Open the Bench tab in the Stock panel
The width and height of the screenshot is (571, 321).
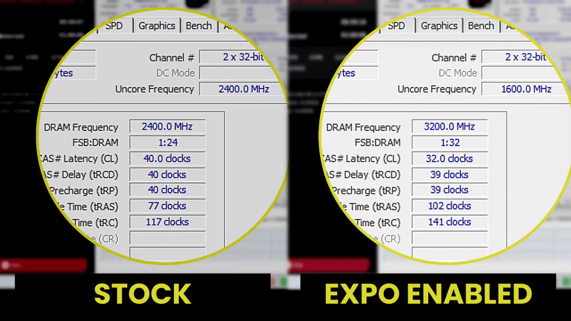(199, 26)
